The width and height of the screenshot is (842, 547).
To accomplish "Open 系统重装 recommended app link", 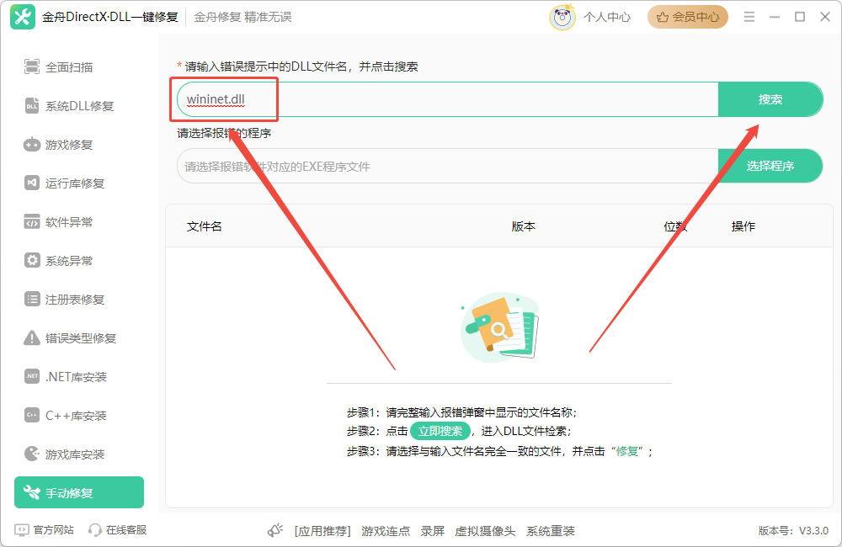I will (551, 531).
